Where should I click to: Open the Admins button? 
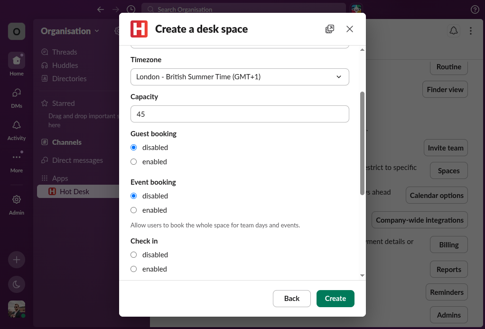tap(449, 315)
